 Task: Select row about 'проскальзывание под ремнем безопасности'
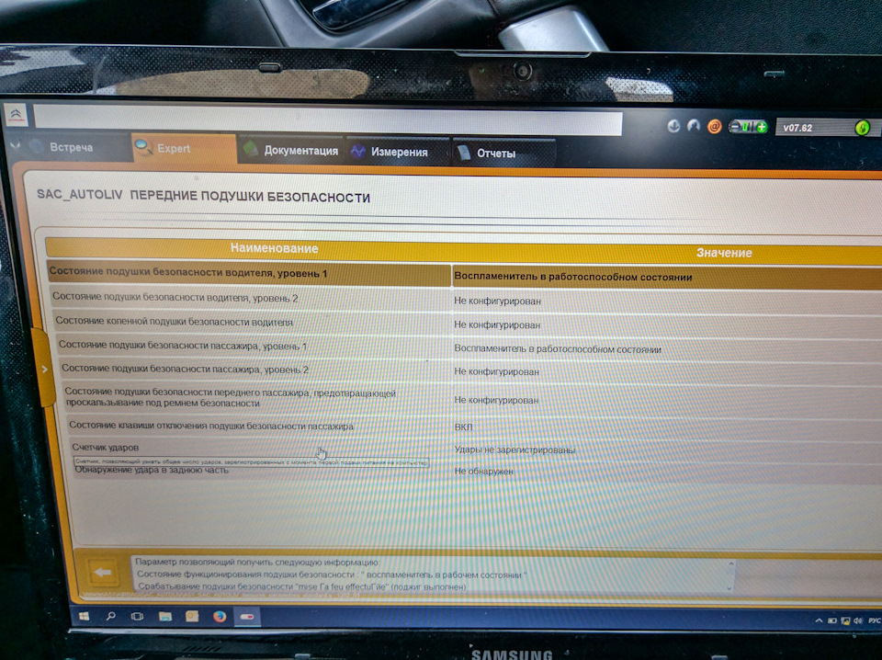473,399
